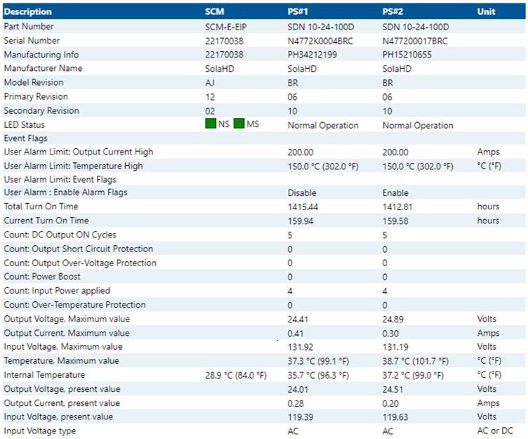Click PS#1 present output current 0.28

[x=296, y=404]
